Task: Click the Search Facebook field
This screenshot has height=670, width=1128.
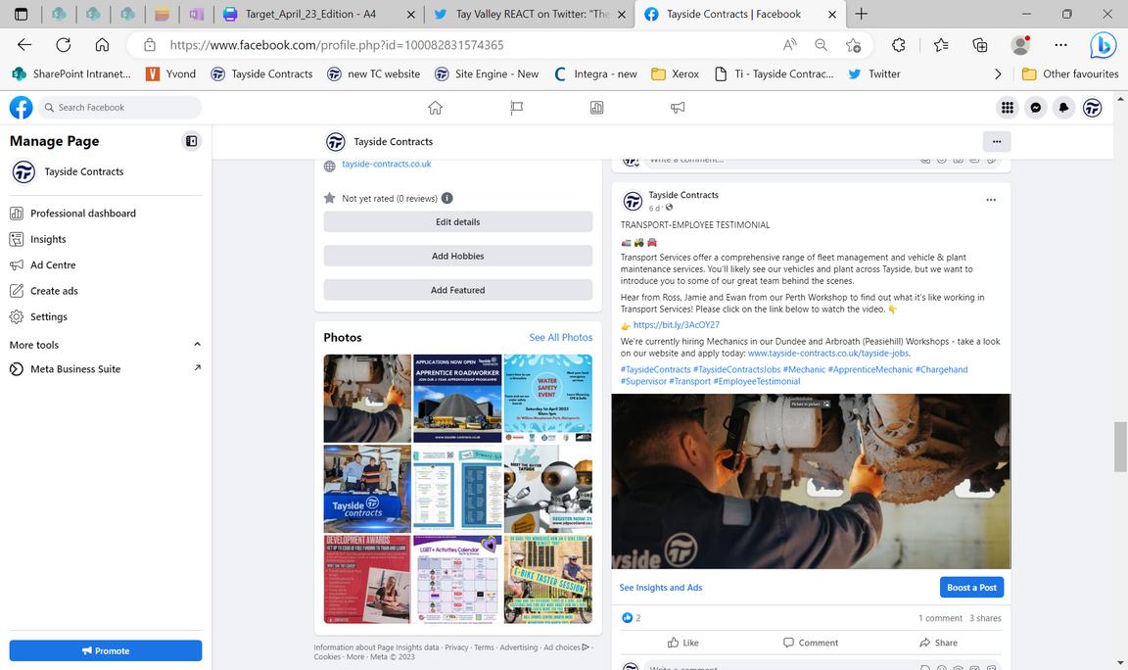Action: (120, 107)
